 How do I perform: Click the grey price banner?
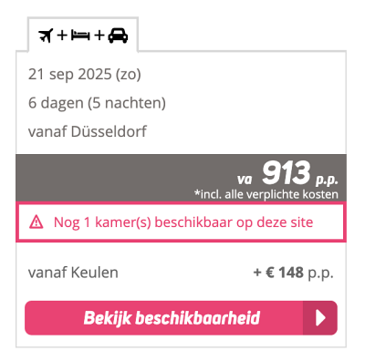tap(181, 178)
